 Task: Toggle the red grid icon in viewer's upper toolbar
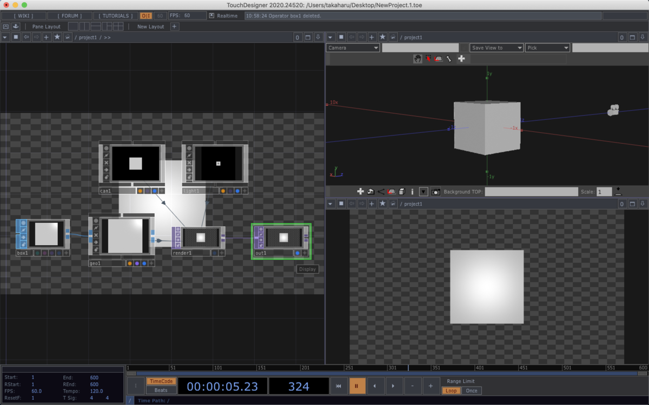(x=439, y=58)
